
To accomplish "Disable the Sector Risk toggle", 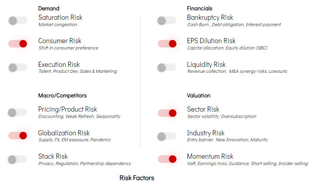I will click(x=167, y=113).
